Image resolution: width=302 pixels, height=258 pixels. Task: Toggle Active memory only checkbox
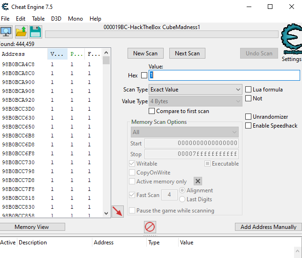pyautogui.click(x=132, y=182)
